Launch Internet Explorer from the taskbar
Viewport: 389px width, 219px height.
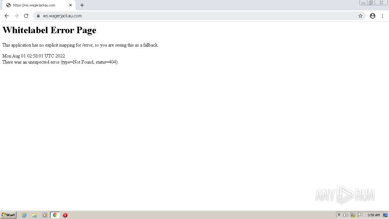point(24,215)
